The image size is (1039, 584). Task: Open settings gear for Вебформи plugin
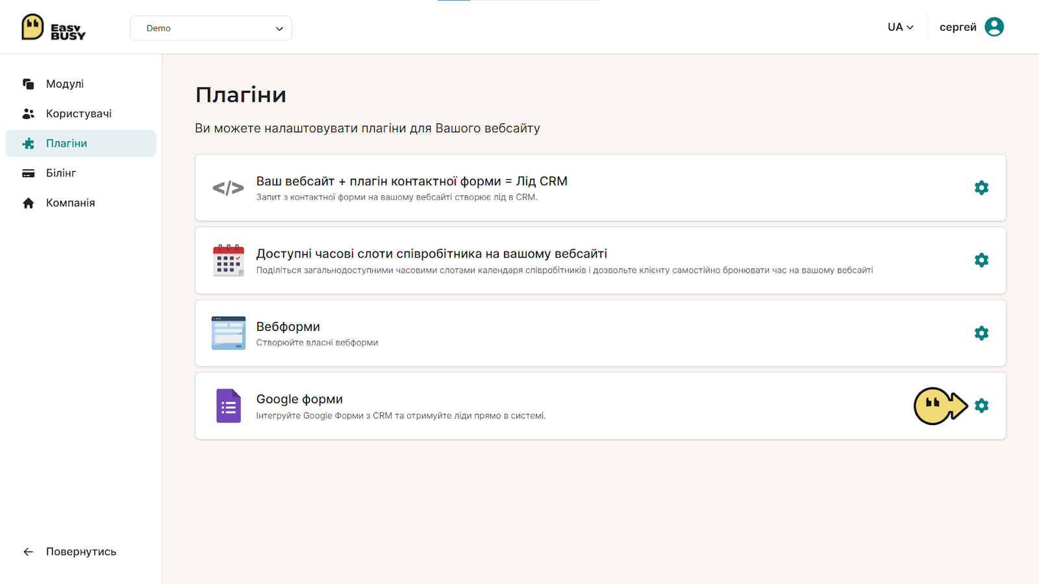981,333
